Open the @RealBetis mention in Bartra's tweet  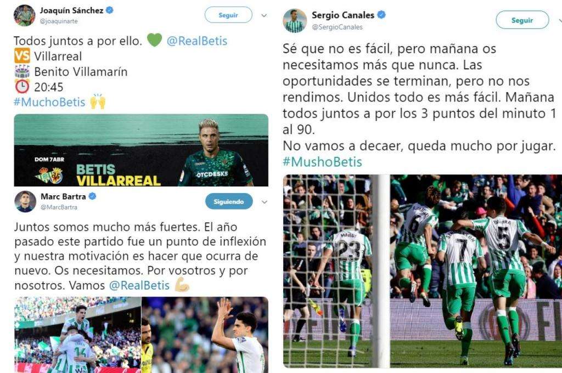[x=139, y=285]
